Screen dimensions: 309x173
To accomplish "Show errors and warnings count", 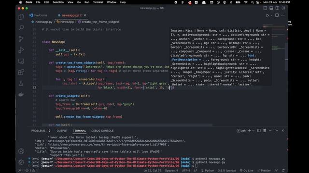I will tap(31, 171).
